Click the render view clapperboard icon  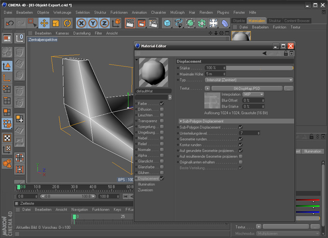(x=130, y=23)
